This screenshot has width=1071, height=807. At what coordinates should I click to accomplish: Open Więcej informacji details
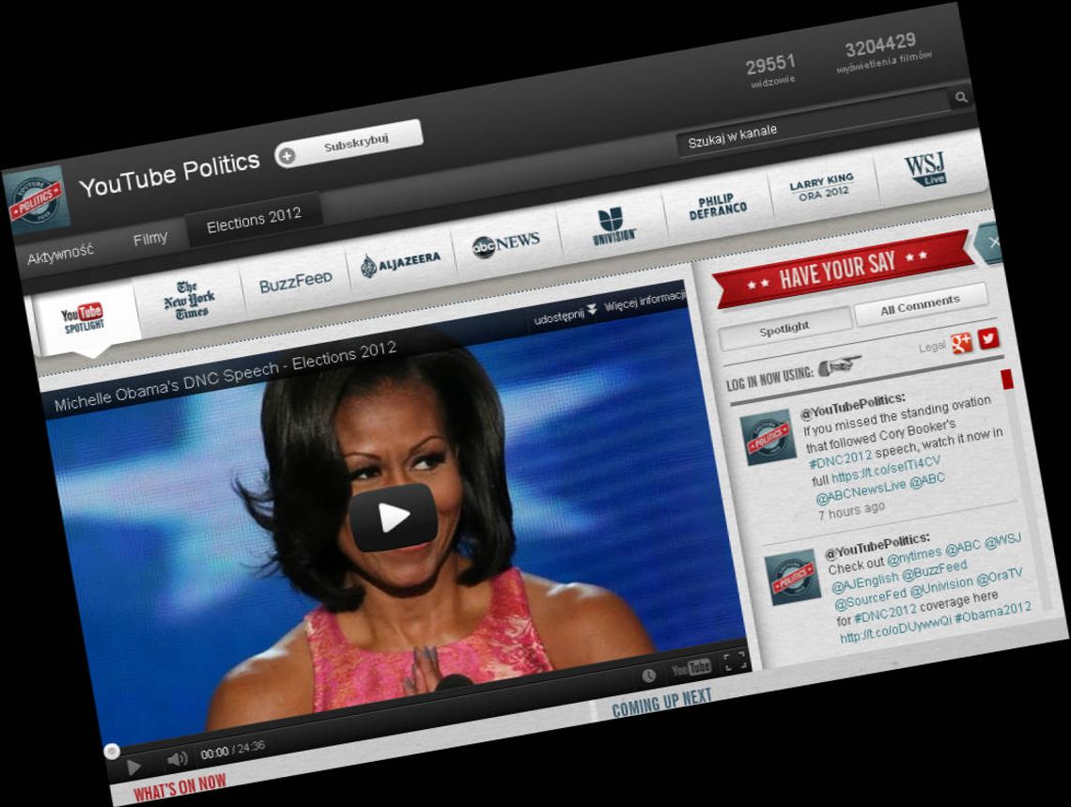click(645, 301)
